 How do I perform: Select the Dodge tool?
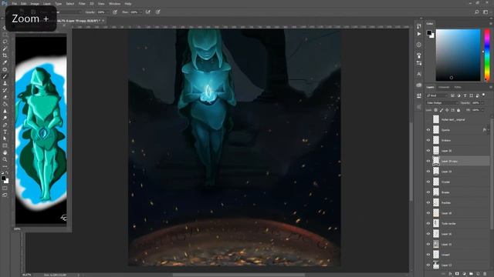5,118
